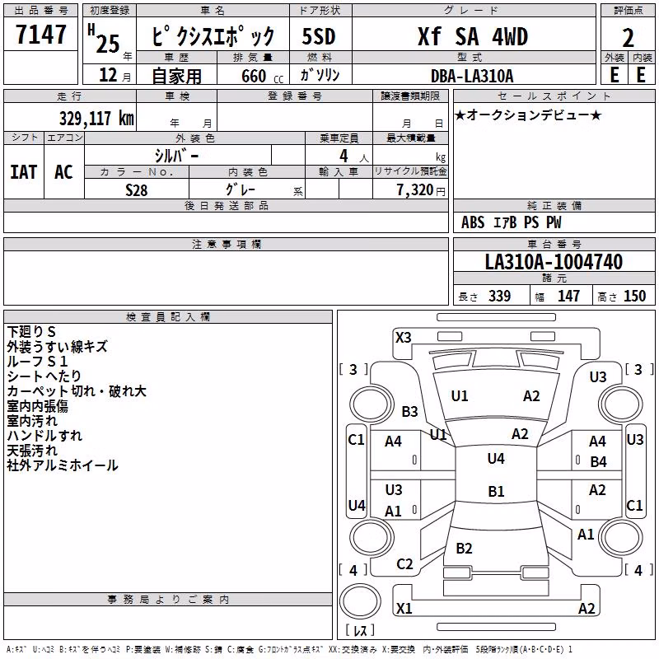
Task: Click spare tire circle labeled レス
Action: (x=360, y=602)
